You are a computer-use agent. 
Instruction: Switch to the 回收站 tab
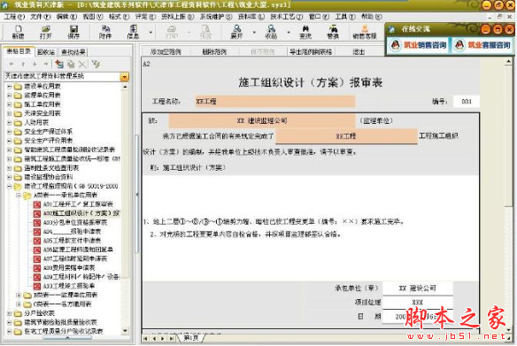point(46,51)
